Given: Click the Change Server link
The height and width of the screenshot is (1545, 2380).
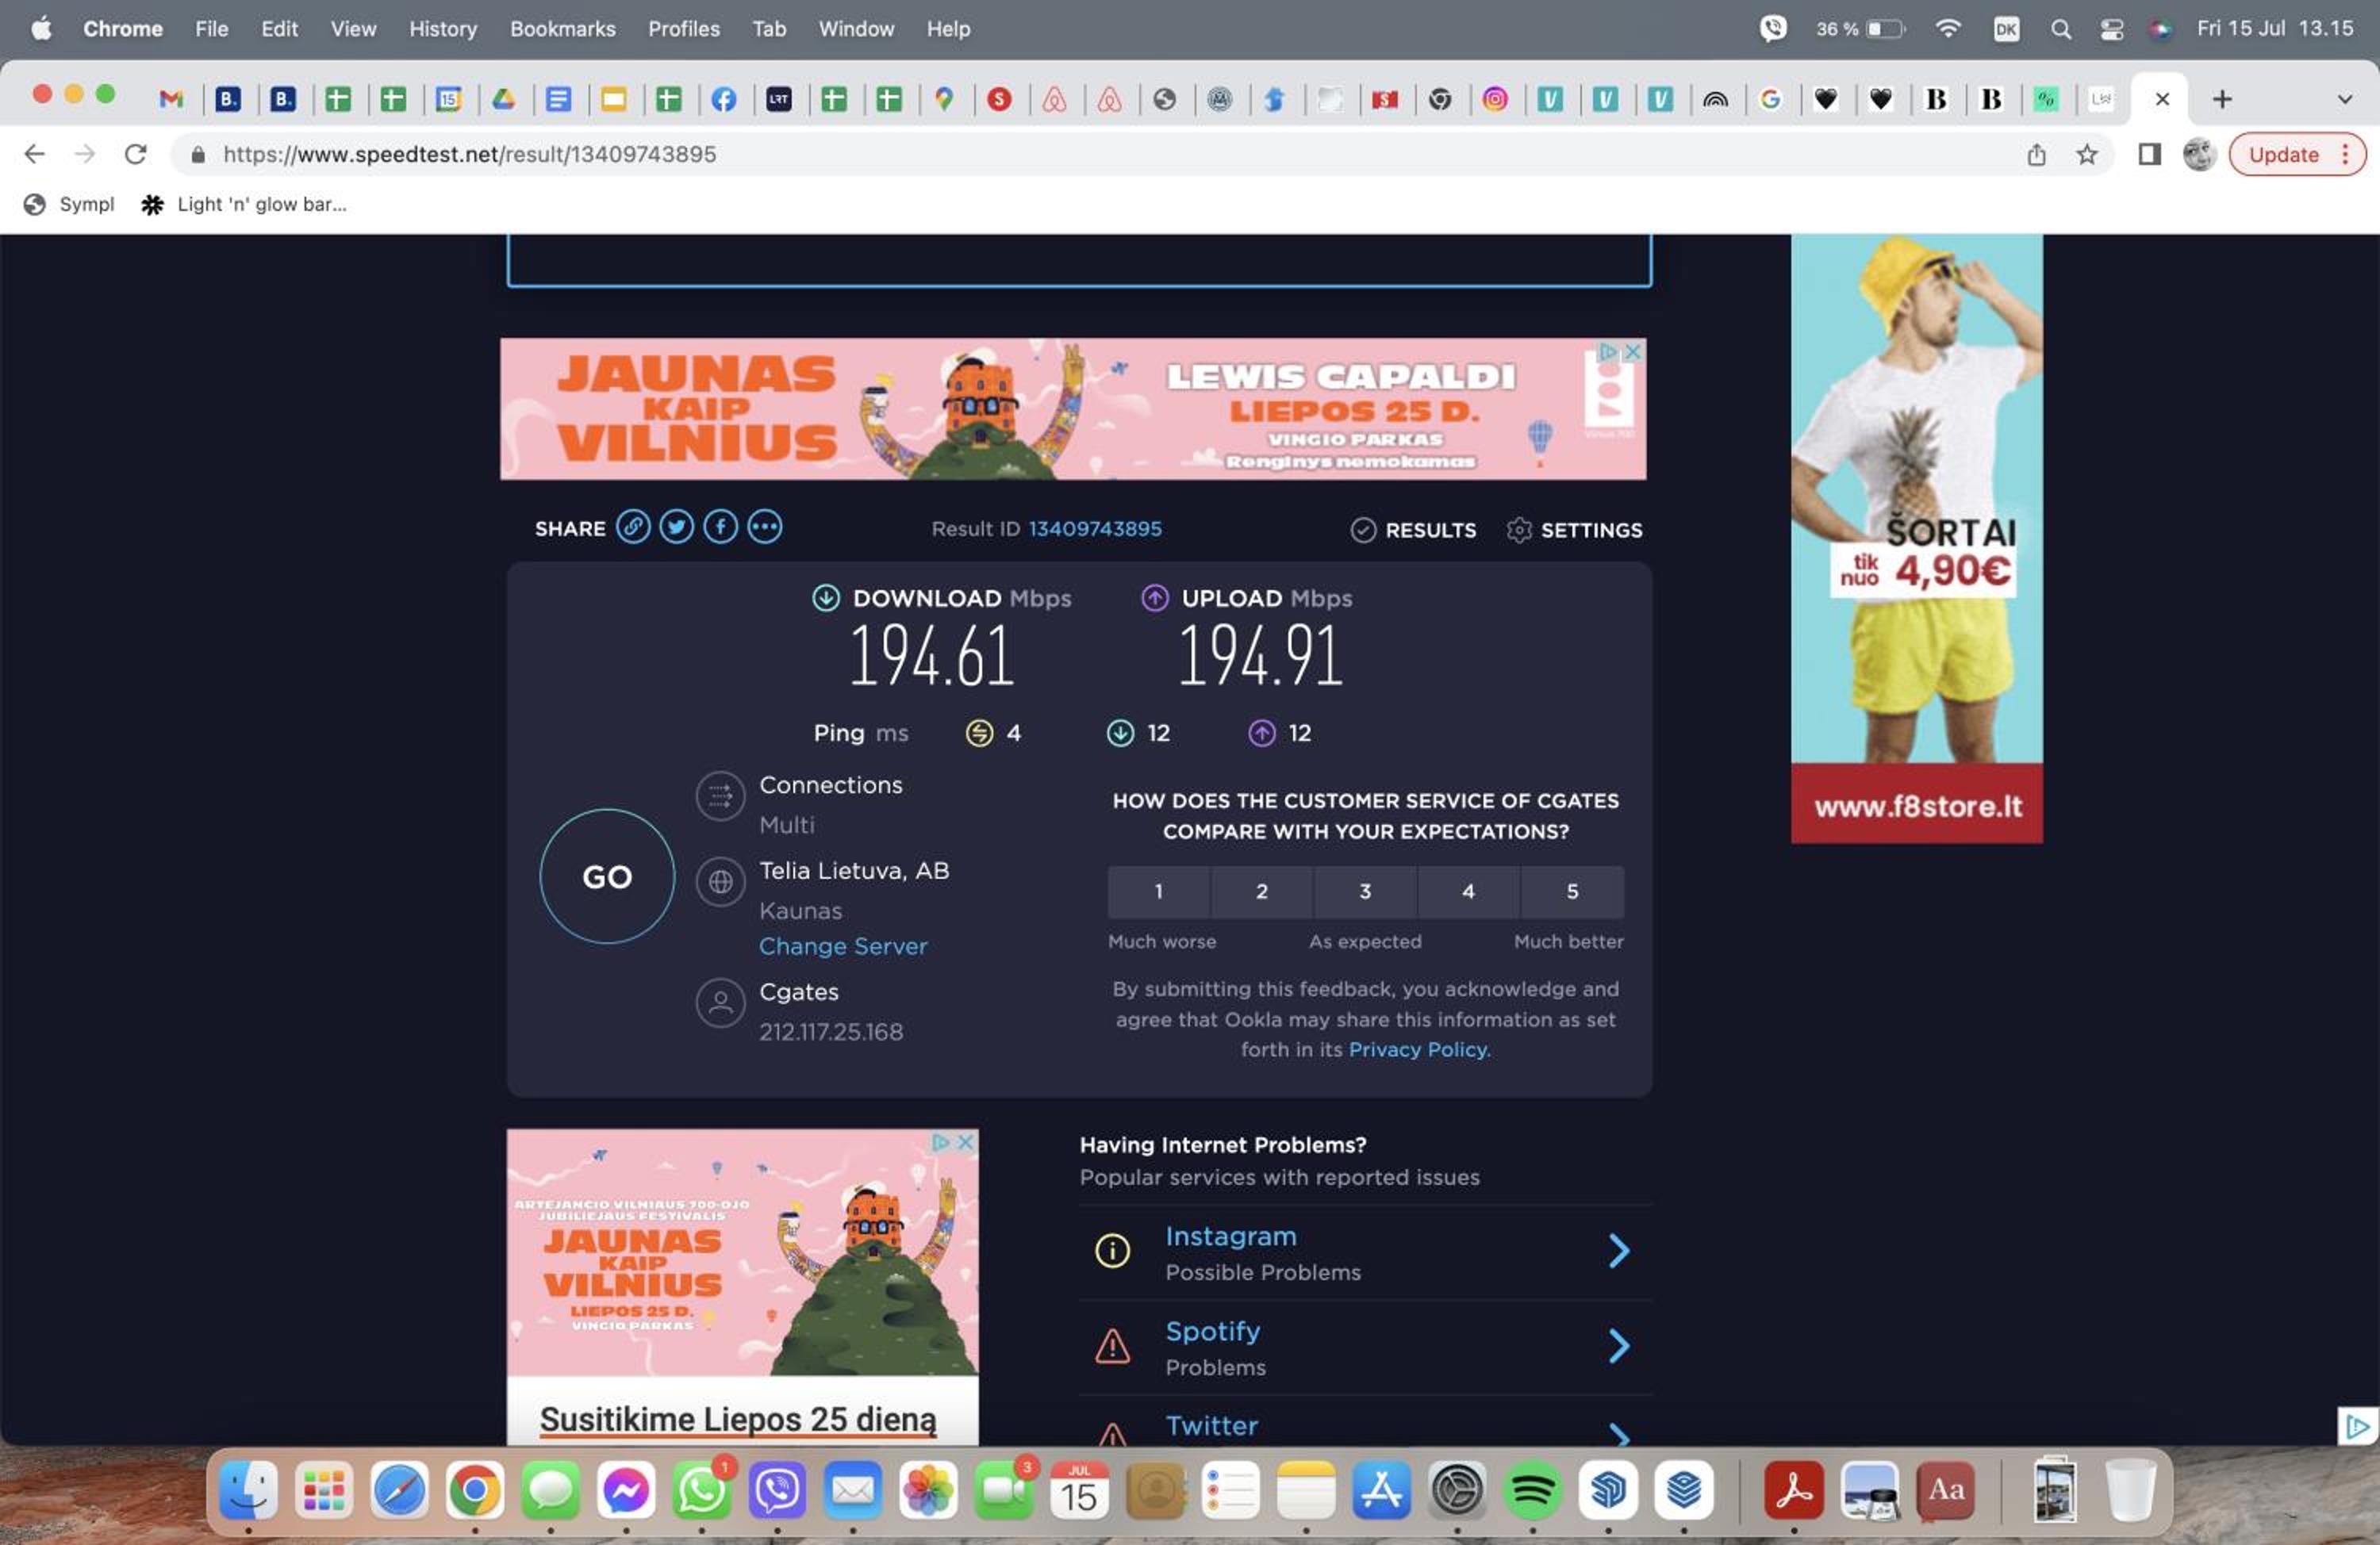Looking at the screenshot, I should point(843,946).
